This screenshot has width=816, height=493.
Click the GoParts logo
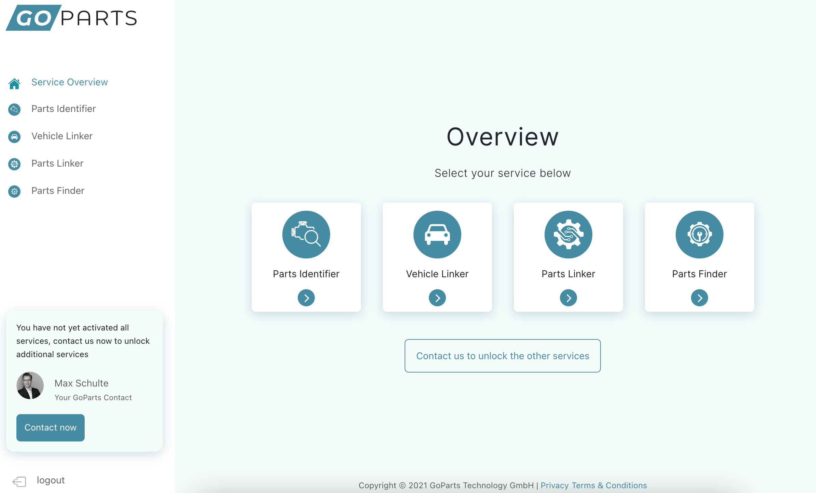[71, 18]
